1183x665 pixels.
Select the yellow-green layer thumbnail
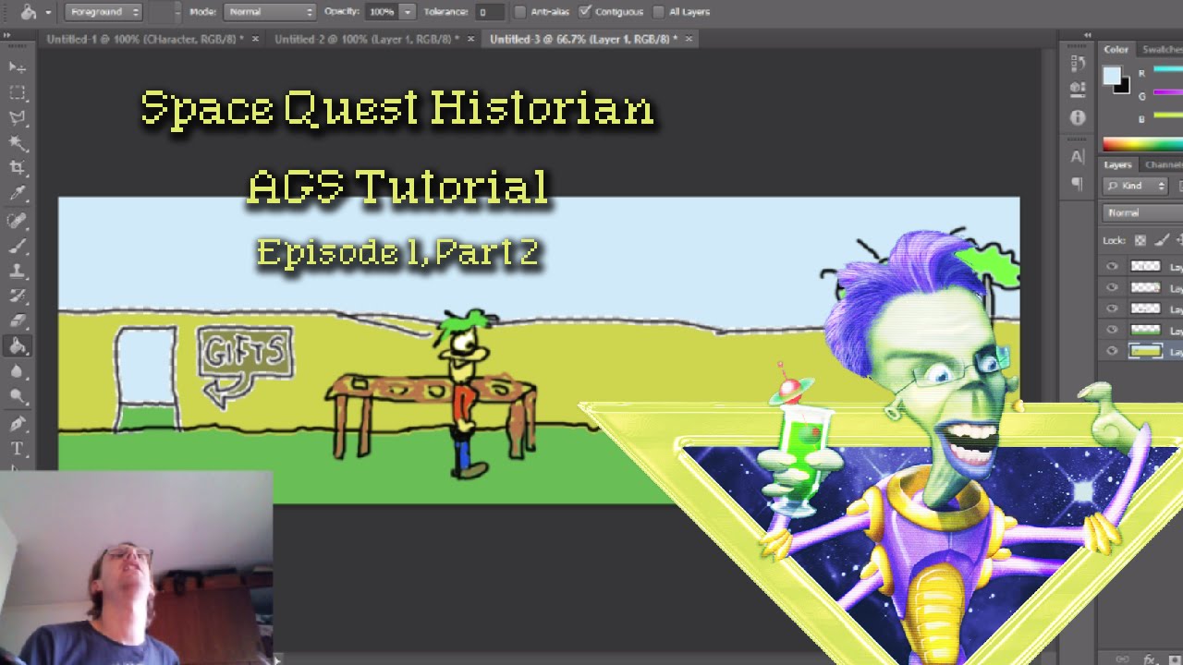click(1145, 351)
